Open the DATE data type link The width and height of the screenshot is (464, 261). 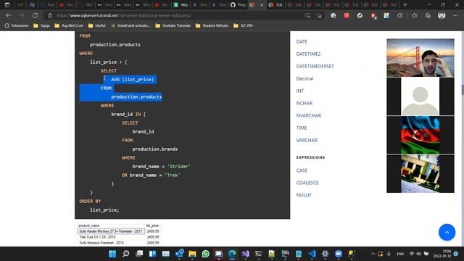click(302, 42)
